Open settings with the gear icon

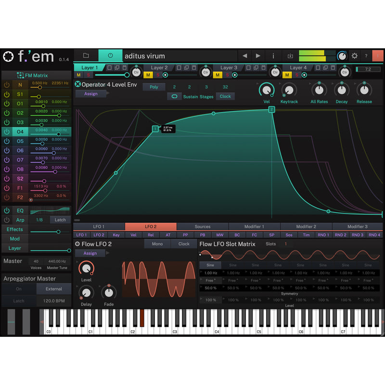(355, 56)
